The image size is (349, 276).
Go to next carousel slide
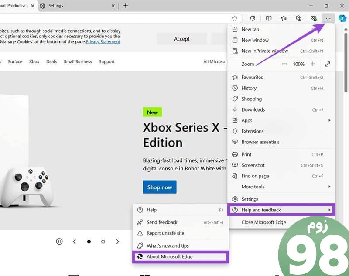(117, 242)
